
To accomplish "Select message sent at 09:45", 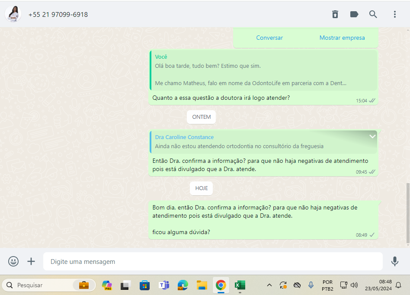I will pos(263,153).
